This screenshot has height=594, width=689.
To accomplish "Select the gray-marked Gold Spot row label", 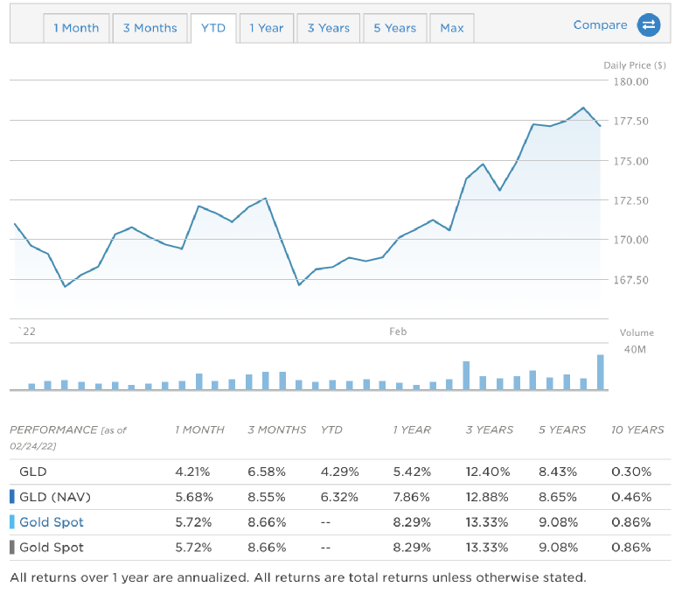I will tap(52, 548).
